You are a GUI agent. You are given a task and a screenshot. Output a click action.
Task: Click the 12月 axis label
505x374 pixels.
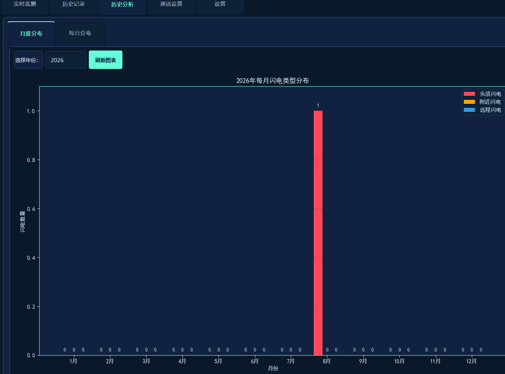point(472,361)
